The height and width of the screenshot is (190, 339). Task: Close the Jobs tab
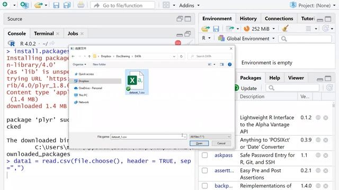click(x=82, y=34)
